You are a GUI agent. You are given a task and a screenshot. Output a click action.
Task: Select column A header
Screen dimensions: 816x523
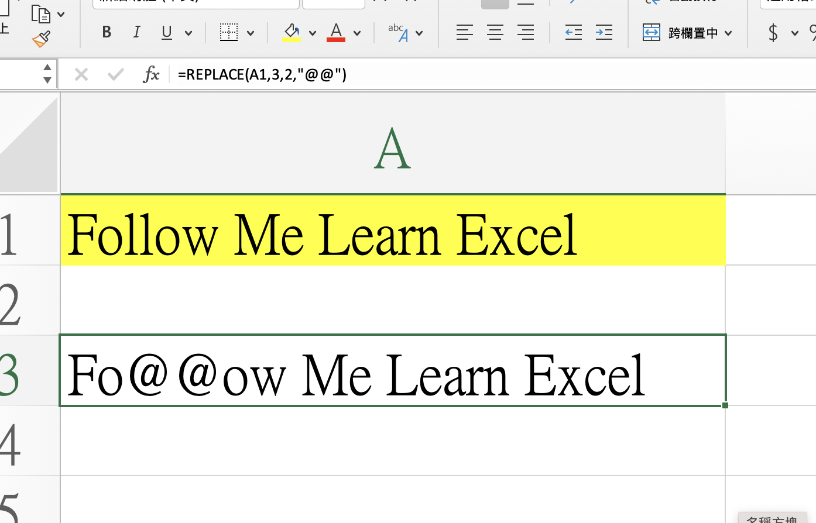click(x=393, y=143)
